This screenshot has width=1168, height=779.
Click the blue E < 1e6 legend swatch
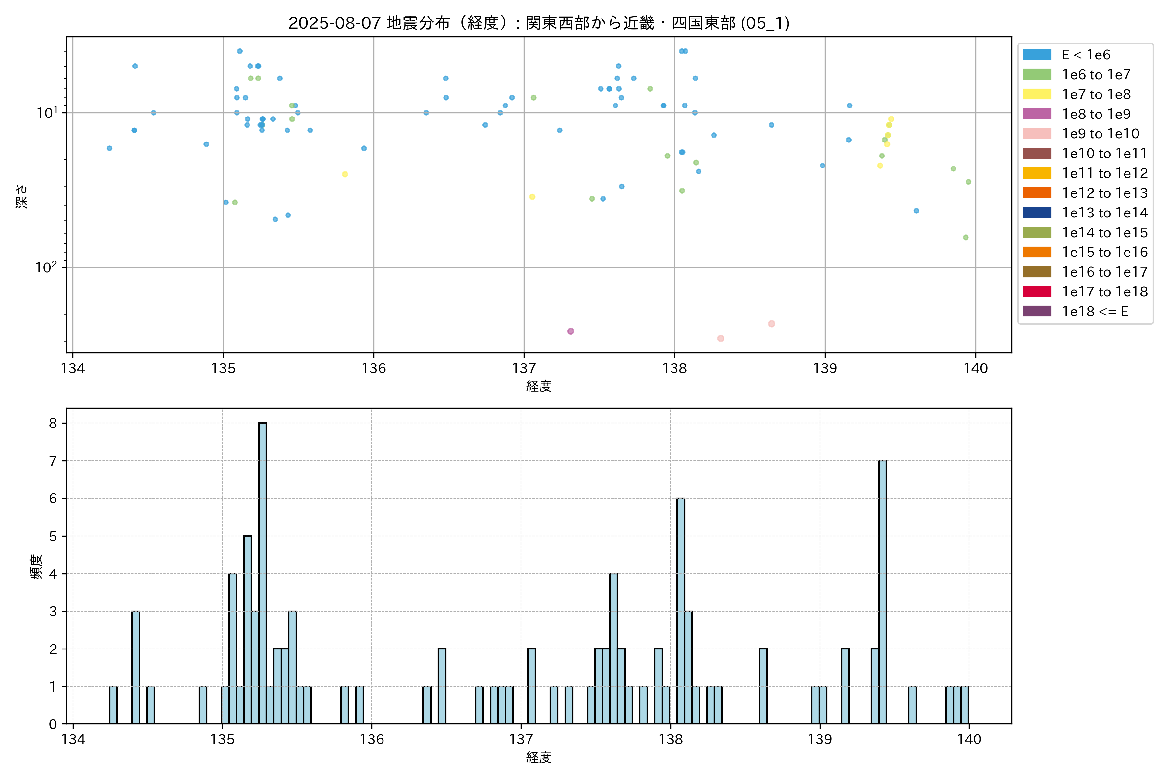(1036, 55)
